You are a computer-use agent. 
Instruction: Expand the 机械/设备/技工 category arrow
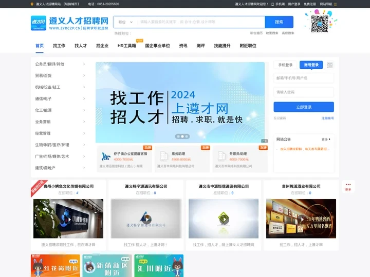[84, 87]
